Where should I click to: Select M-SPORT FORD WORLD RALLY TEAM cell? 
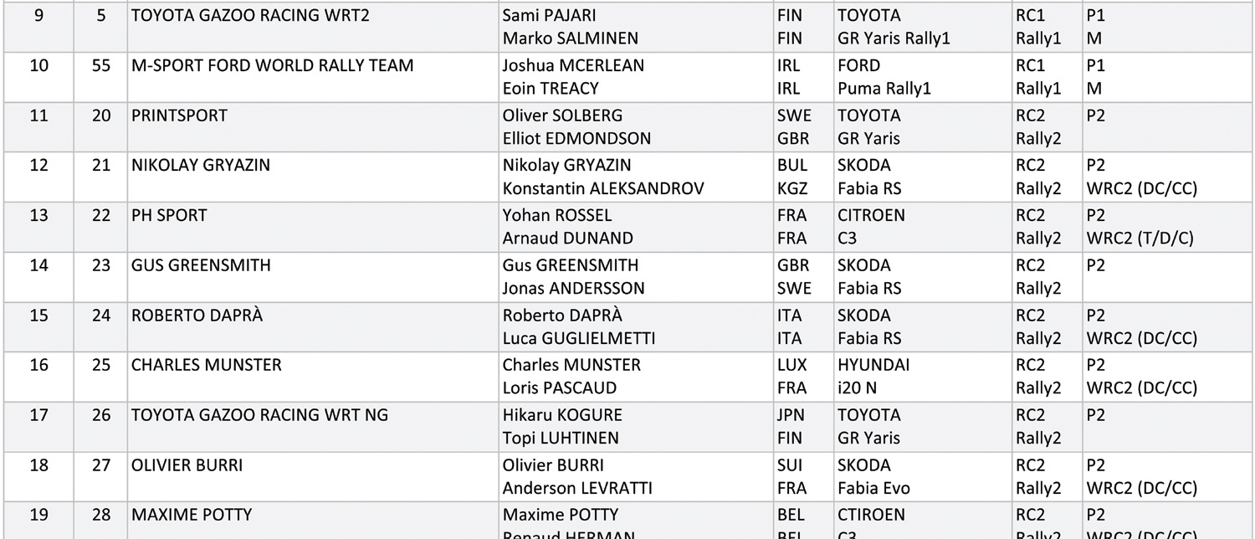pyautogui.click(x=312, y=78)
